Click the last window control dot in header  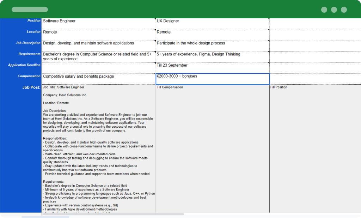tap(344, 10)
